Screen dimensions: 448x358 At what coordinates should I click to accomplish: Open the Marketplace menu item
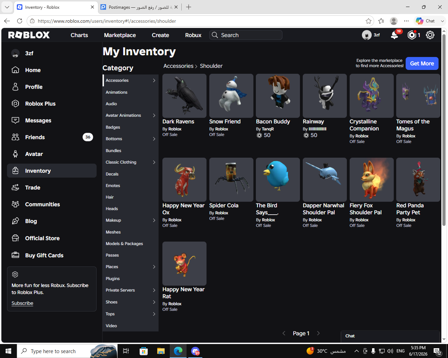click(x=120, y=35)
